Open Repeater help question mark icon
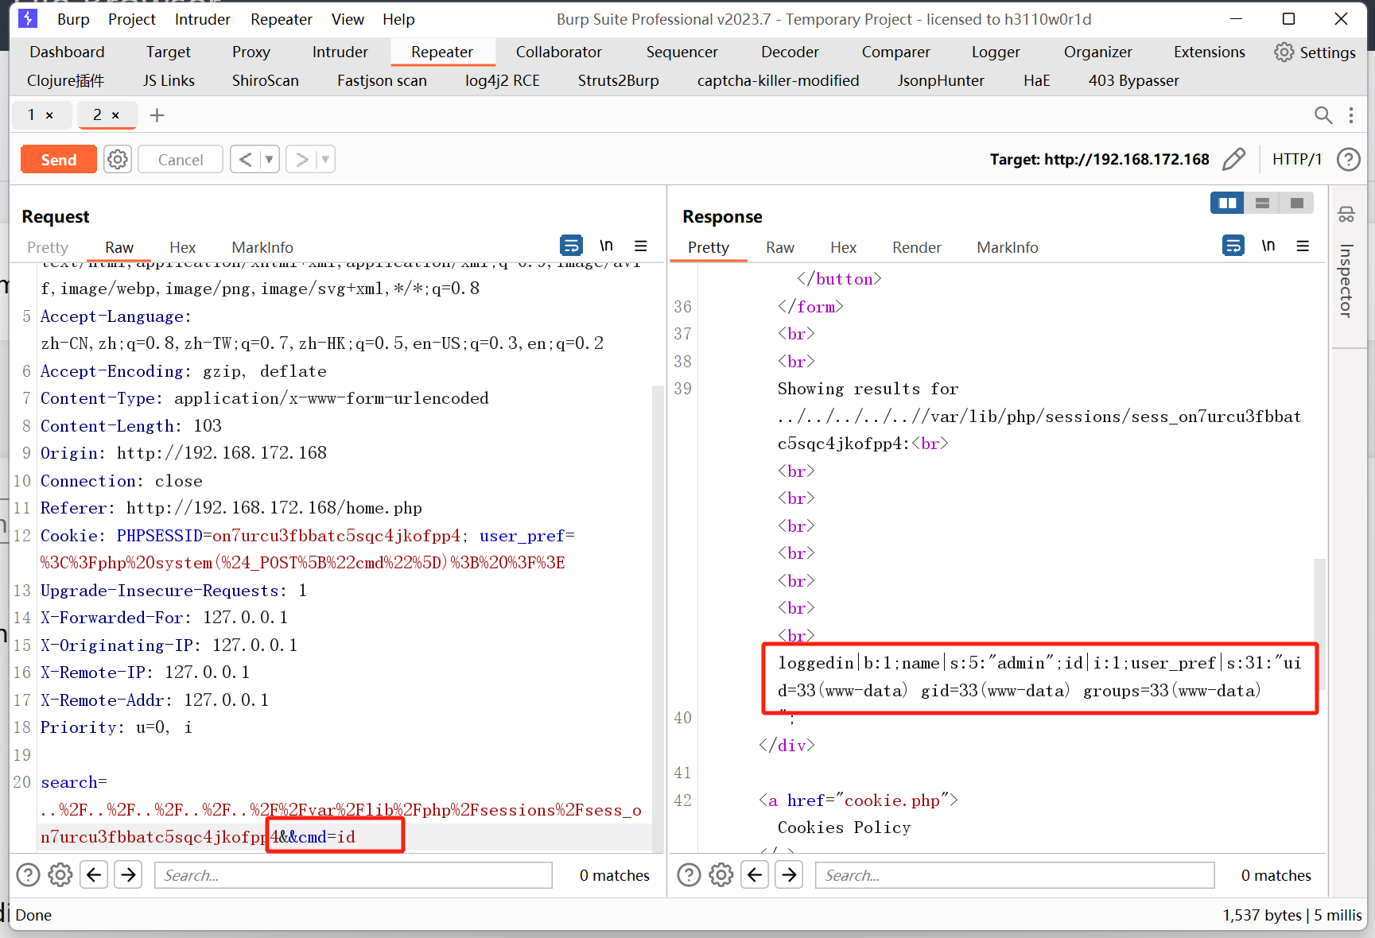This screenshot has width=1375, height=938. [x=1348, y=159]
